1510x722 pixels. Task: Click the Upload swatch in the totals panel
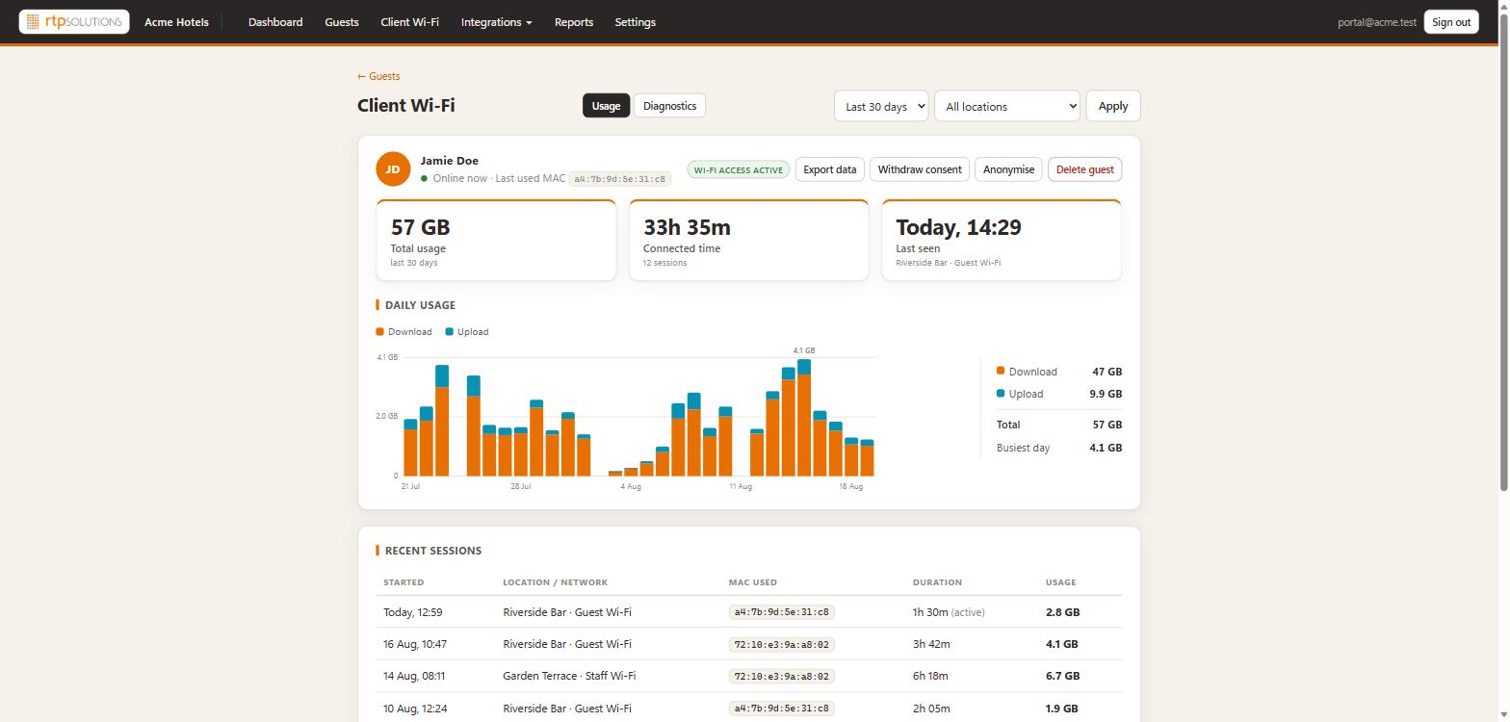pos(1001,393)
